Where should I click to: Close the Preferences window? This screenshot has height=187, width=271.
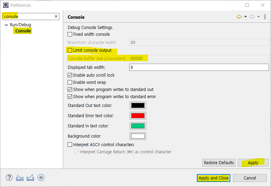[x=263, y=5]
